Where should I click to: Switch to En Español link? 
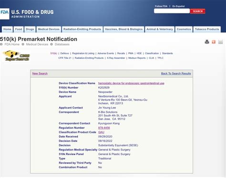(x=178, y=6)
